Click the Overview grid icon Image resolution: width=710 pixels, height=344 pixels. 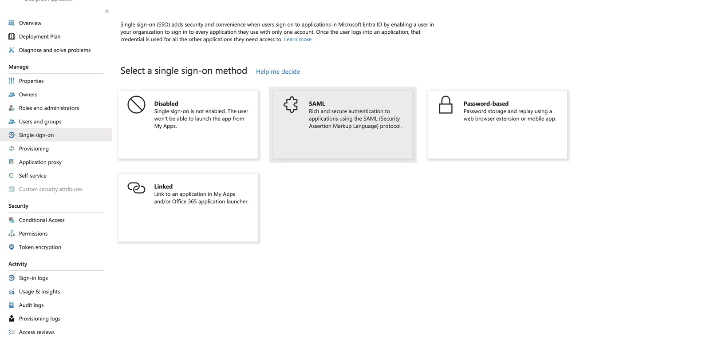click(x=12, y=23)
